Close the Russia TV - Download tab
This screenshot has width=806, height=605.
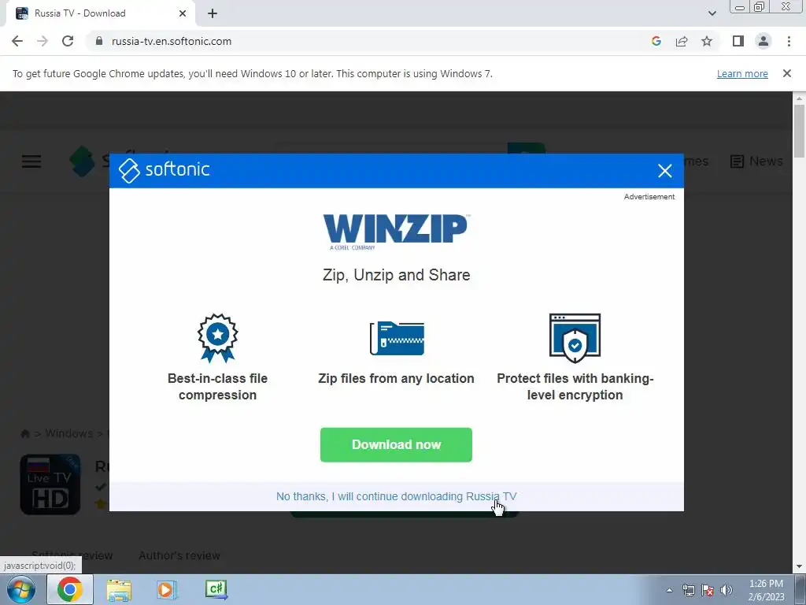[x=183, y=13]
